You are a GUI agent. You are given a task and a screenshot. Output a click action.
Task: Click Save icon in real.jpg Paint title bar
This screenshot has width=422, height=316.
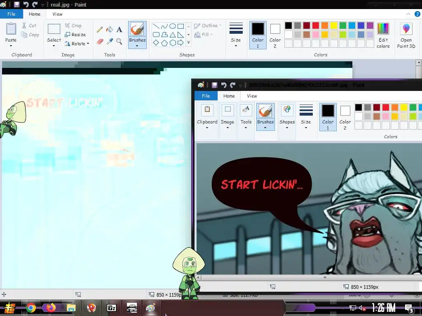pyautogui.click(x=16, y=5)
